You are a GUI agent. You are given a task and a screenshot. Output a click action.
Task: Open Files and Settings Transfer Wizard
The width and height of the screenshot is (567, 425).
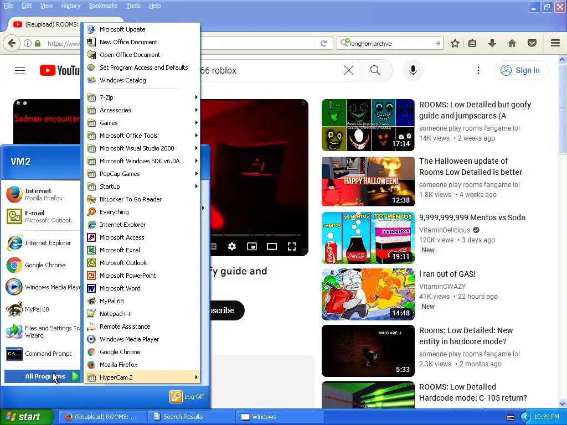[42, 331]
